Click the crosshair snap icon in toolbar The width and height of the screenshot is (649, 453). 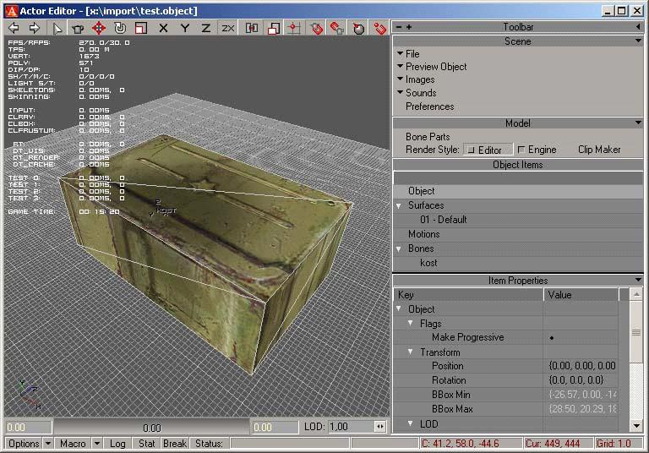[x=293, y=28]
